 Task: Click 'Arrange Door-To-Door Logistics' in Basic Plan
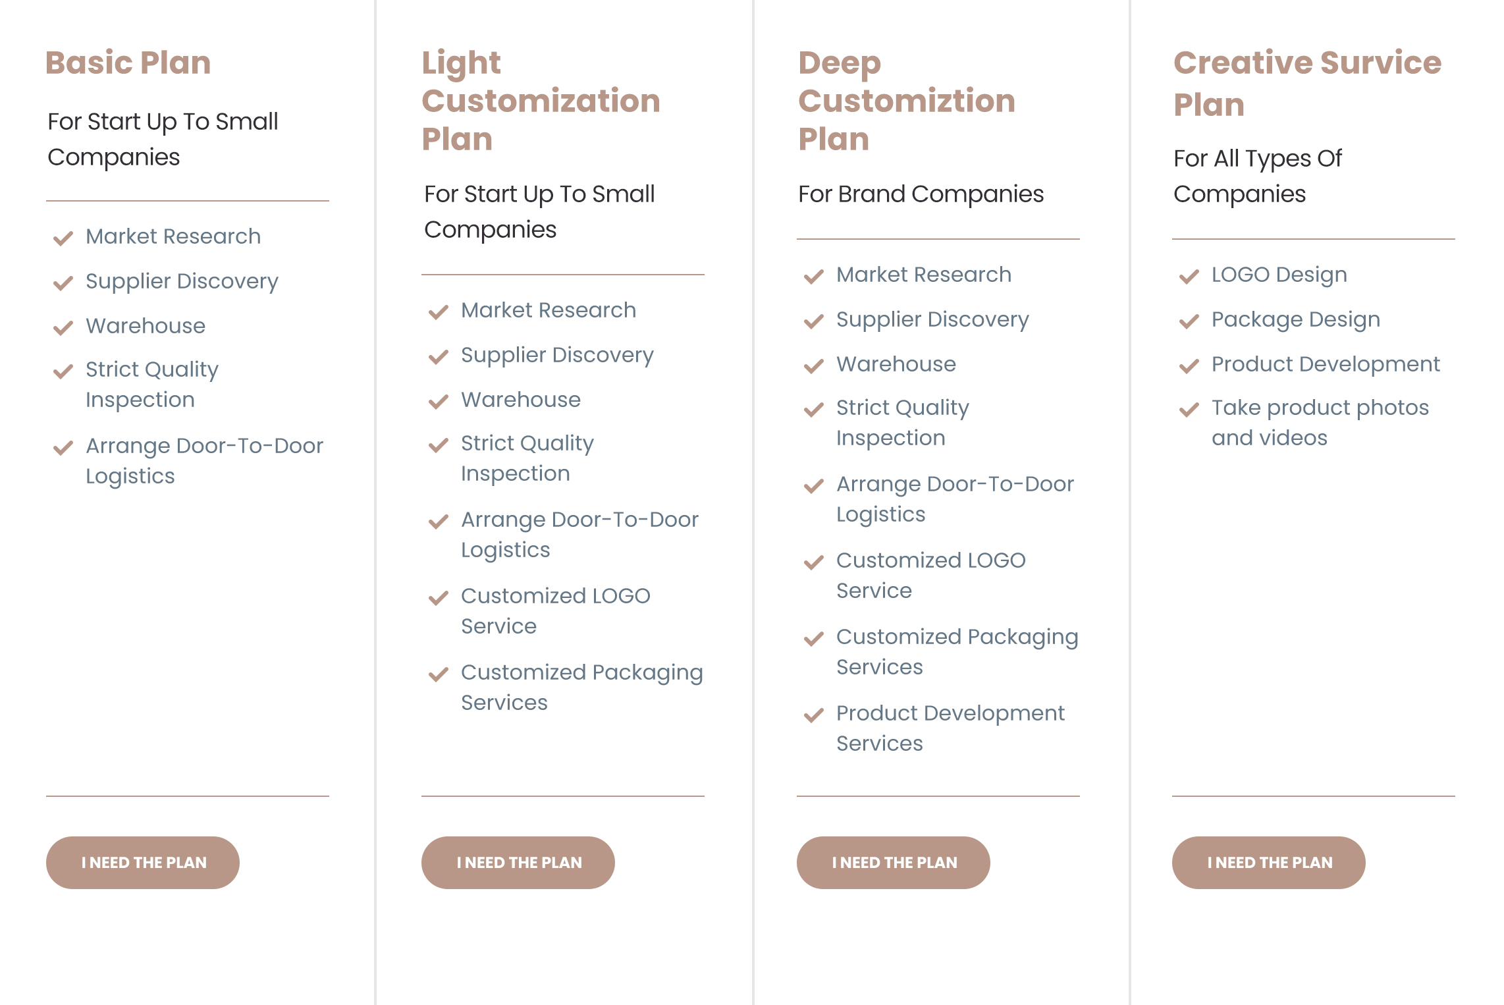click(204, 460)
